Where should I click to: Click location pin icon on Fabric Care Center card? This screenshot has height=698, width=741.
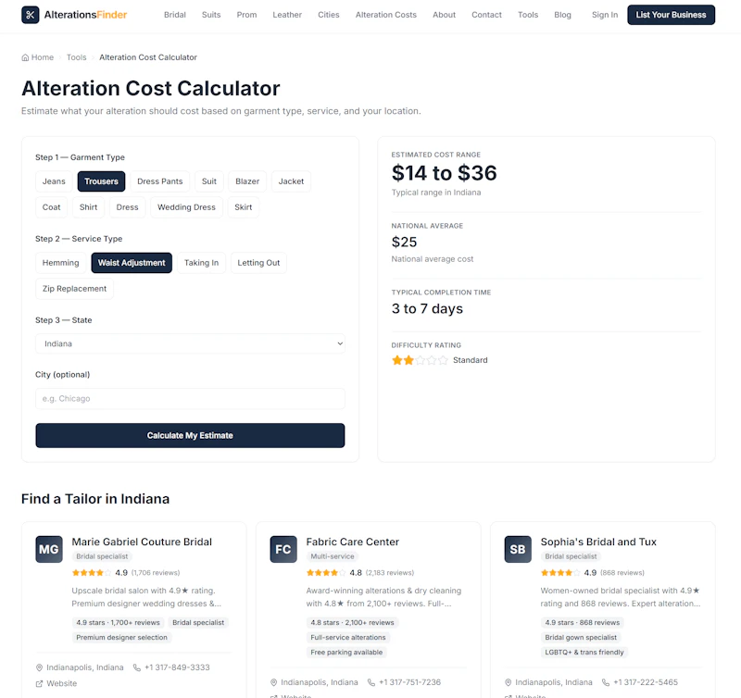point(273,682)
